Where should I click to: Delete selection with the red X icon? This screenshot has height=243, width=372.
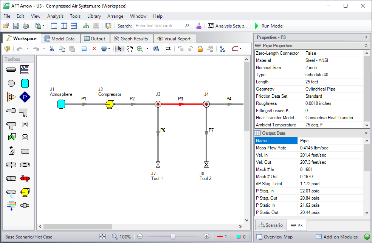click(94, 49)
